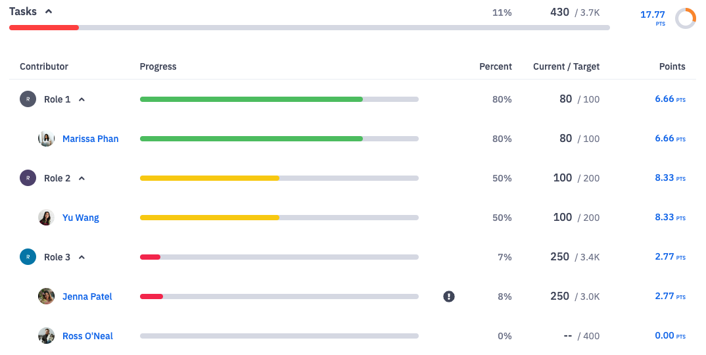Open Marissa Phan's contributor link
Screen dimensions: 706x355
click(x=90, y=139)
